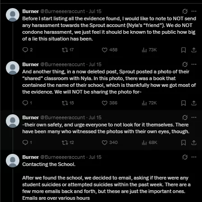Viewport: 202px width, 202px height.
Task: Bookmark the first tweet in the thread
Action: click(x=184, y=50)
